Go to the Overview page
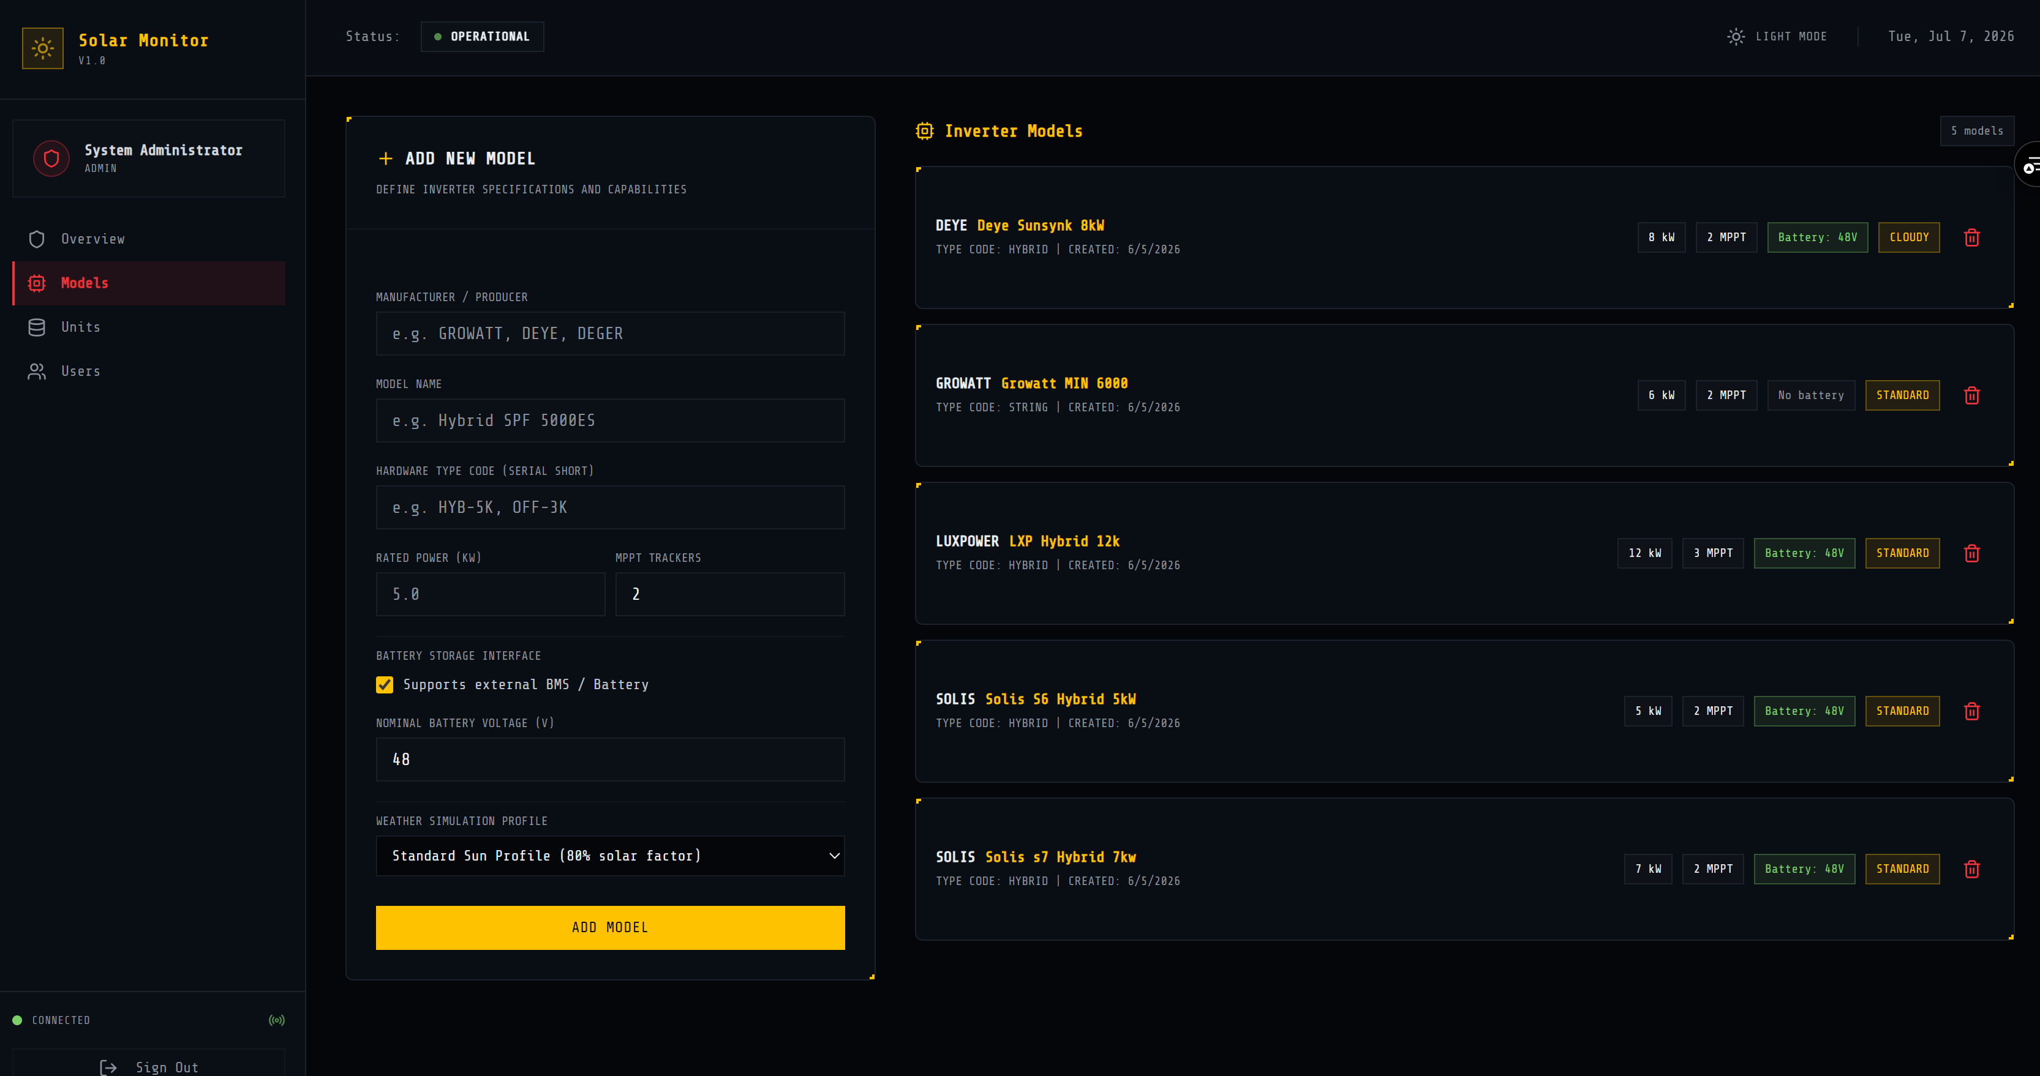 (149, 239)
